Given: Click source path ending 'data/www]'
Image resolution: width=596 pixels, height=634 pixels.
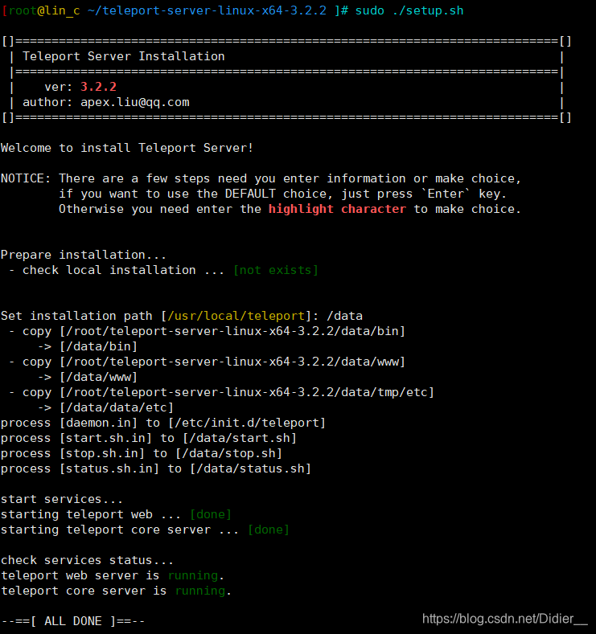Looking at the screenshot, I should click(x=232, y=362).
